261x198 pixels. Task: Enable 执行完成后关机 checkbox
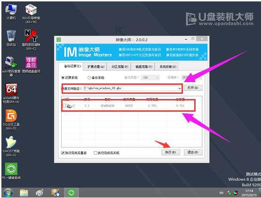point(95,153)
